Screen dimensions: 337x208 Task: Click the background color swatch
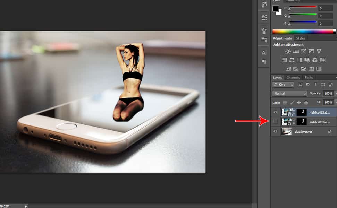click(279, 13)
